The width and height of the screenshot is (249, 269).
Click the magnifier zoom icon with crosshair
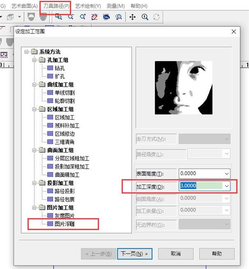coord(71,17)
